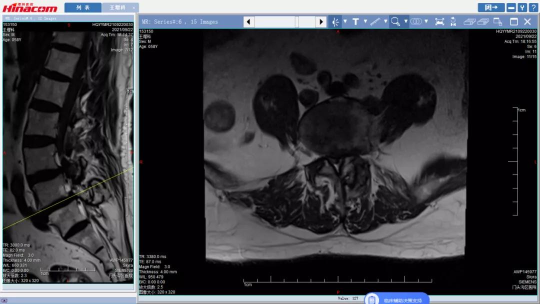
Task: Go to next image with right arrow
Action: (x=321, y=21)
